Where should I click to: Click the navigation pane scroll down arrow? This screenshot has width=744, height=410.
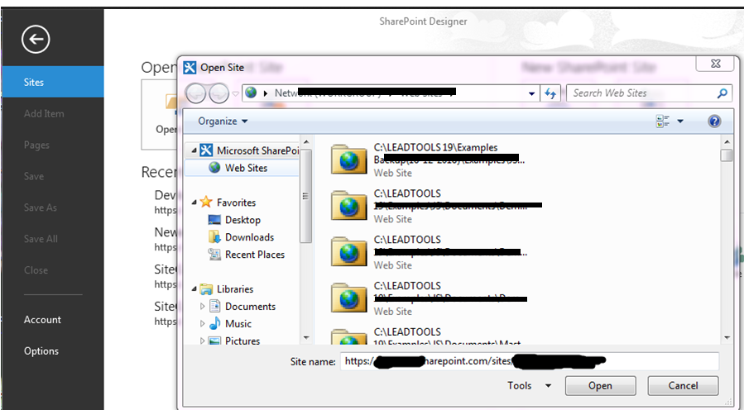pos(306,337)
